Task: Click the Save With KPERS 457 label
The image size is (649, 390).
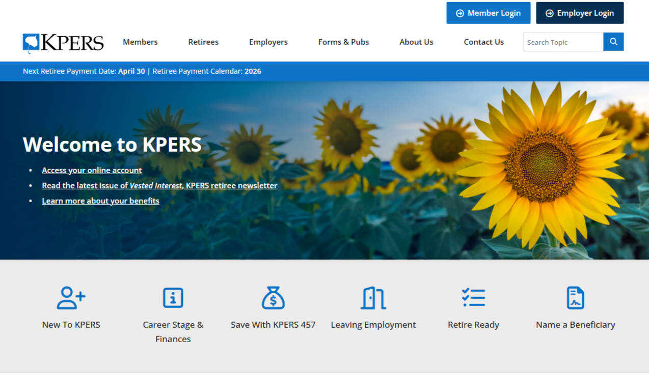Action: [x=273, y=325]
